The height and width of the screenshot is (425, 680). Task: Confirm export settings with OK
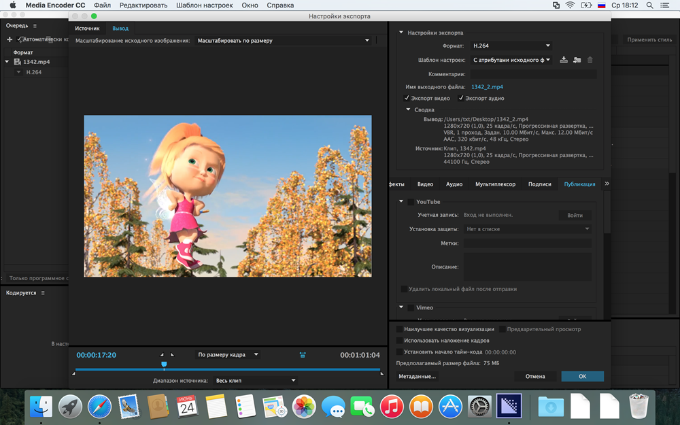click(x=582, y=376)
